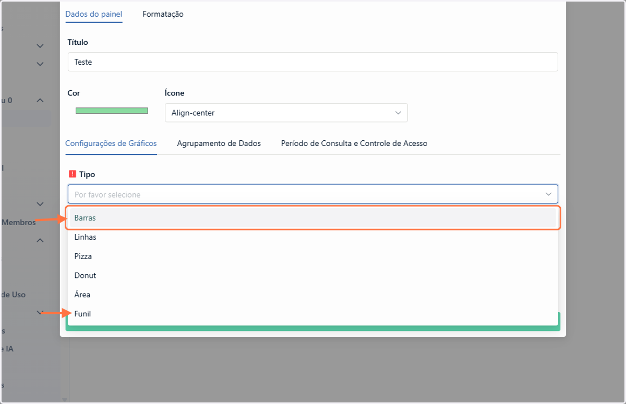Click the Tipo combo box placeholder Por favor selecione
This screenshot has height=404, width=626.
point(312,194)
